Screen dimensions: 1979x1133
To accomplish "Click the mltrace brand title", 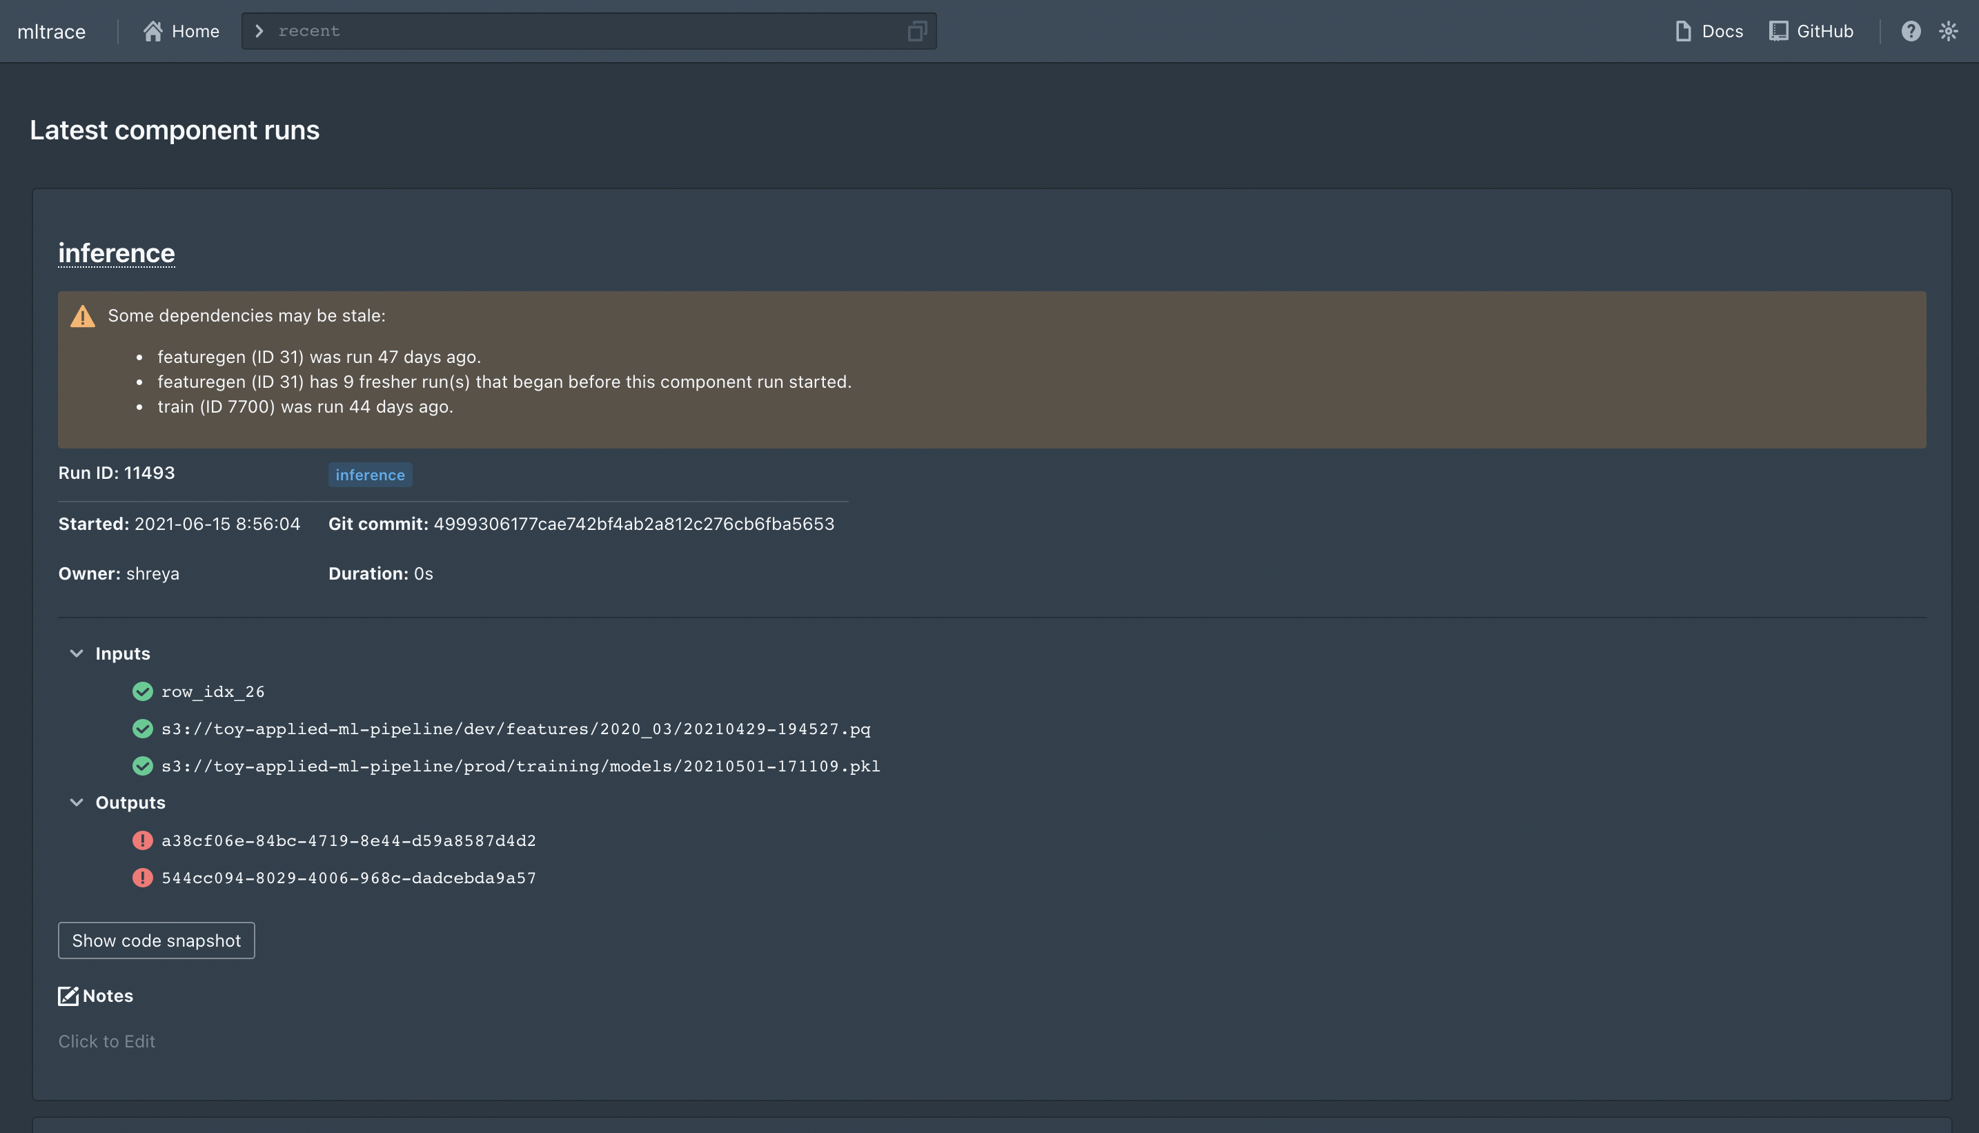I will click(51, 31).
